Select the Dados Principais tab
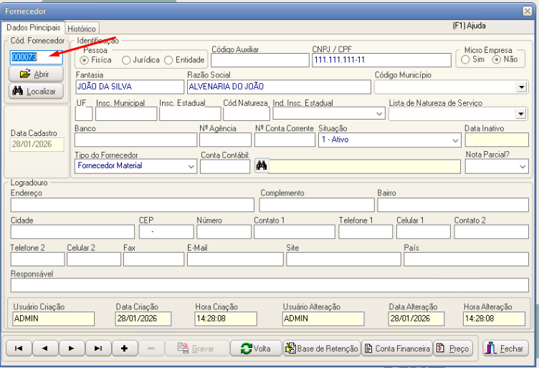Viewport: 539px width, 368px height. pos(33,28)
